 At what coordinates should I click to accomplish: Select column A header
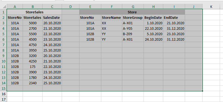coord(15,7)
